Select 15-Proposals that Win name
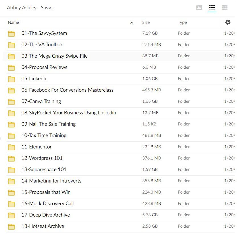238x239 pixels. coord(46,192)
